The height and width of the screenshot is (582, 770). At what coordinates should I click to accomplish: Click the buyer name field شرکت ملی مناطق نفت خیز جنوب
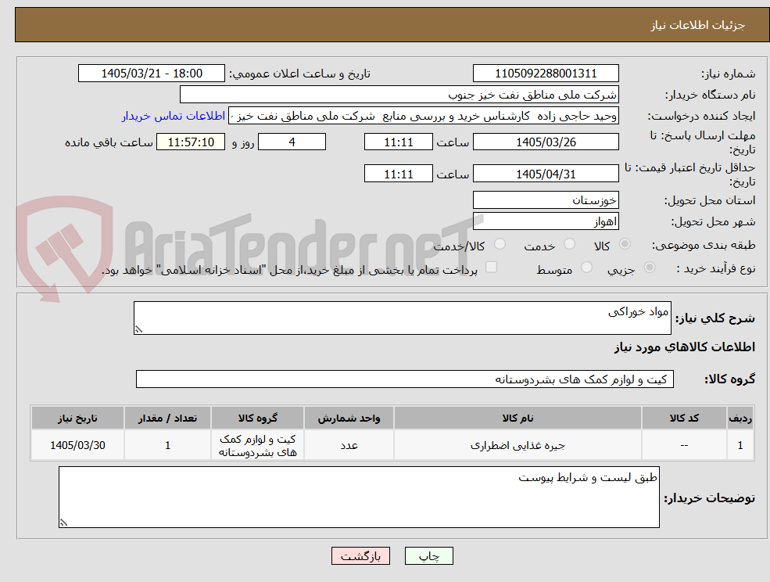coord(399,95)
